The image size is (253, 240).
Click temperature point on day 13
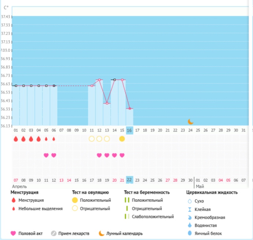click(107, 103)
